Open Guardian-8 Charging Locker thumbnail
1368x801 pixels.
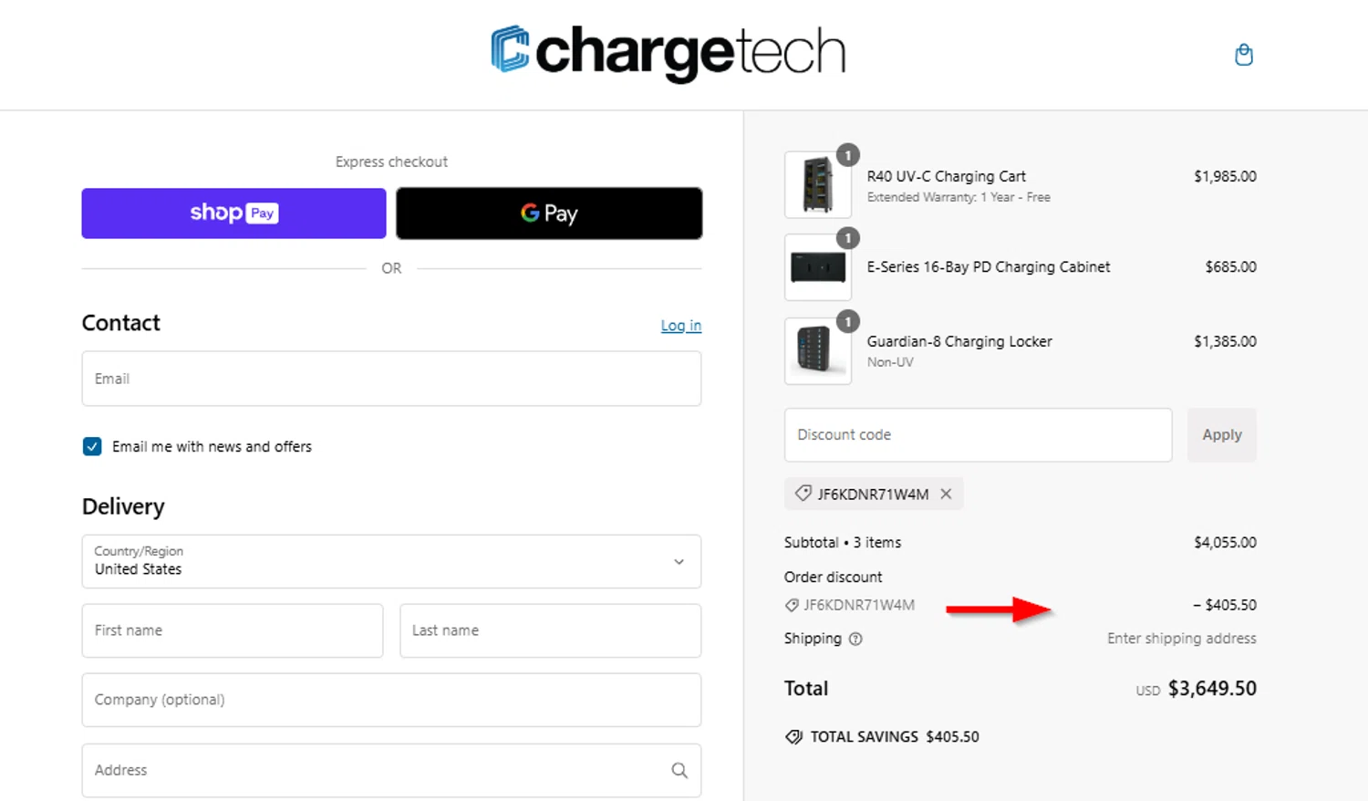coord(818,350)
